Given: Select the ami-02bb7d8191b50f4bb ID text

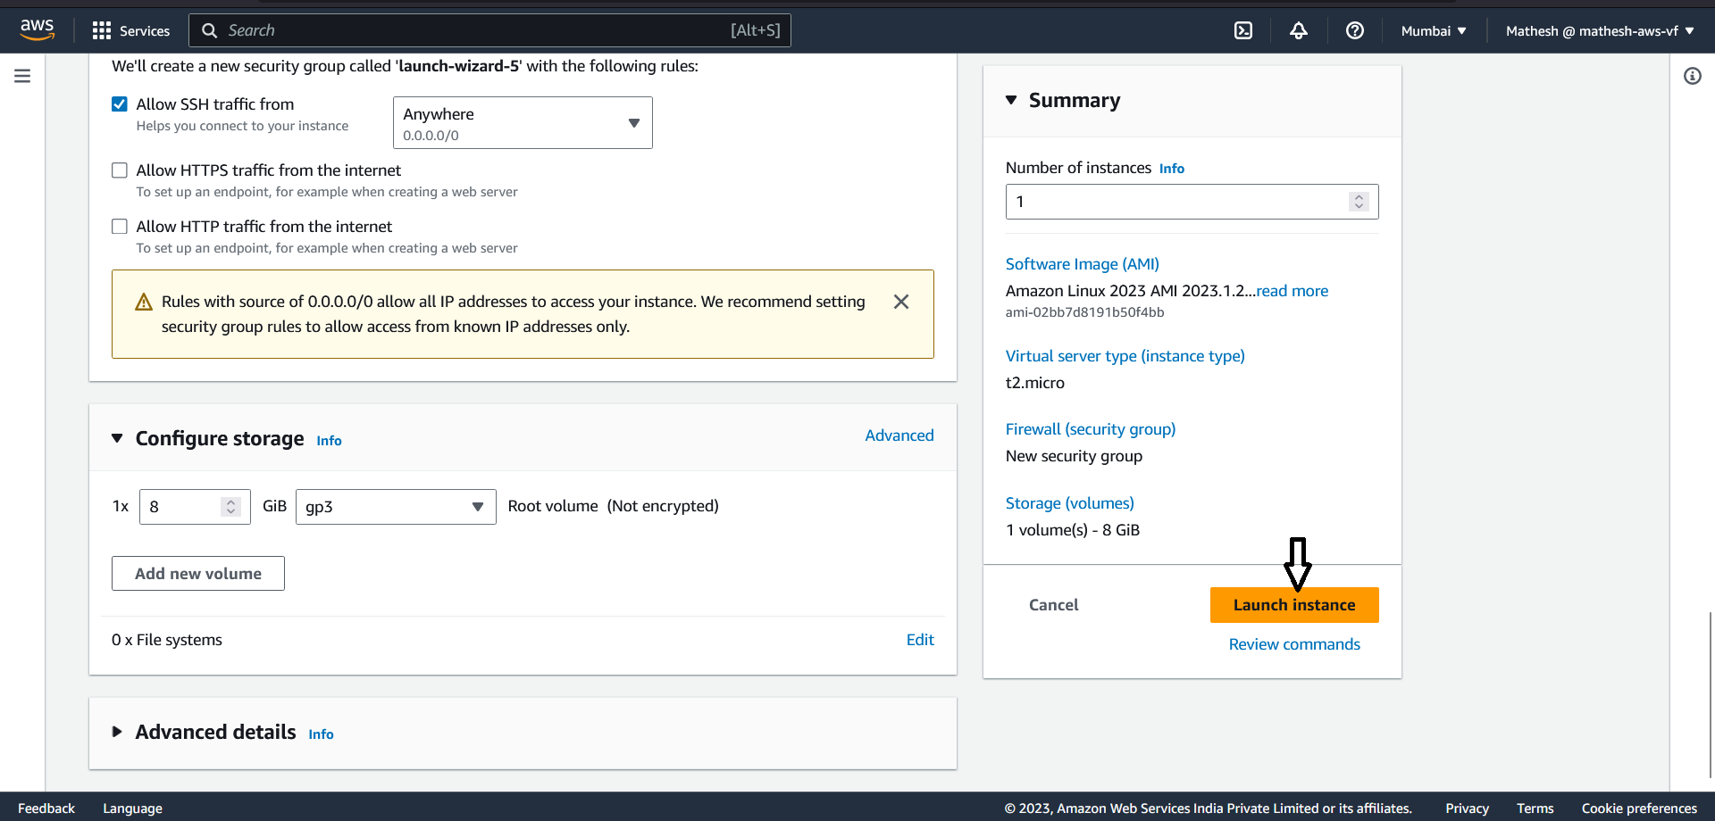Looking at the screenshot, I should click(x=1084, y=312).
